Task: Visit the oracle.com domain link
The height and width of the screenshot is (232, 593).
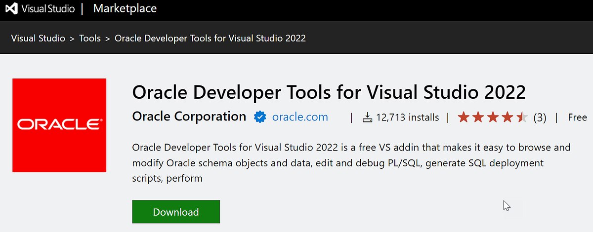Action: [x=300, y=117]
